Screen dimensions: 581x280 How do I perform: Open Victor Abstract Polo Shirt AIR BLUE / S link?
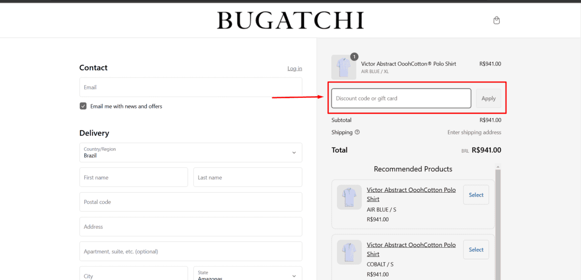coord(412,194)
